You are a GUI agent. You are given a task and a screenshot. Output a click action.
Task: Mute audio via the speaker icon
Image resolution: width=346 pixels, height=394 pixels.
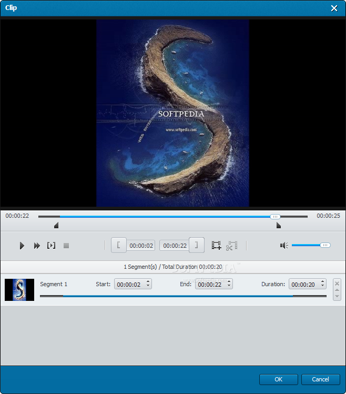click(284, 245)
